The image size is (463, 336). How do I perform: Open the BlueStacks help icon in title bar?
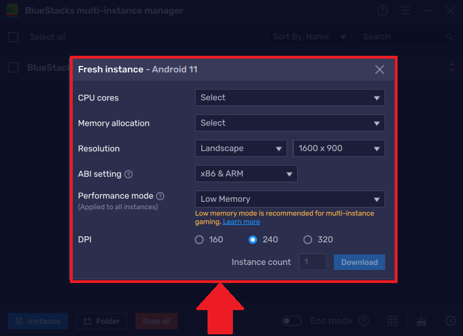pyautogui.click(x=382, y=10)
